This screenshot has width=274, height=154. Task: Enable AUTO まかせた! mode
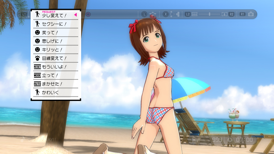(x=52, y=84)
